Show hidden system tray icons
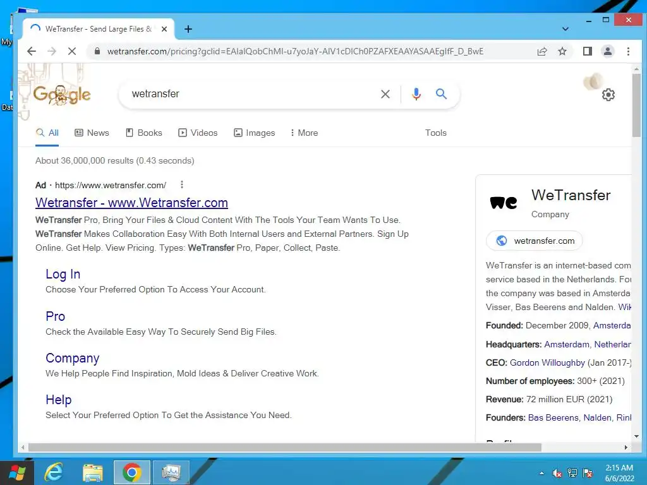Viewport: 647px width, 485px height. tap(541, 473)
